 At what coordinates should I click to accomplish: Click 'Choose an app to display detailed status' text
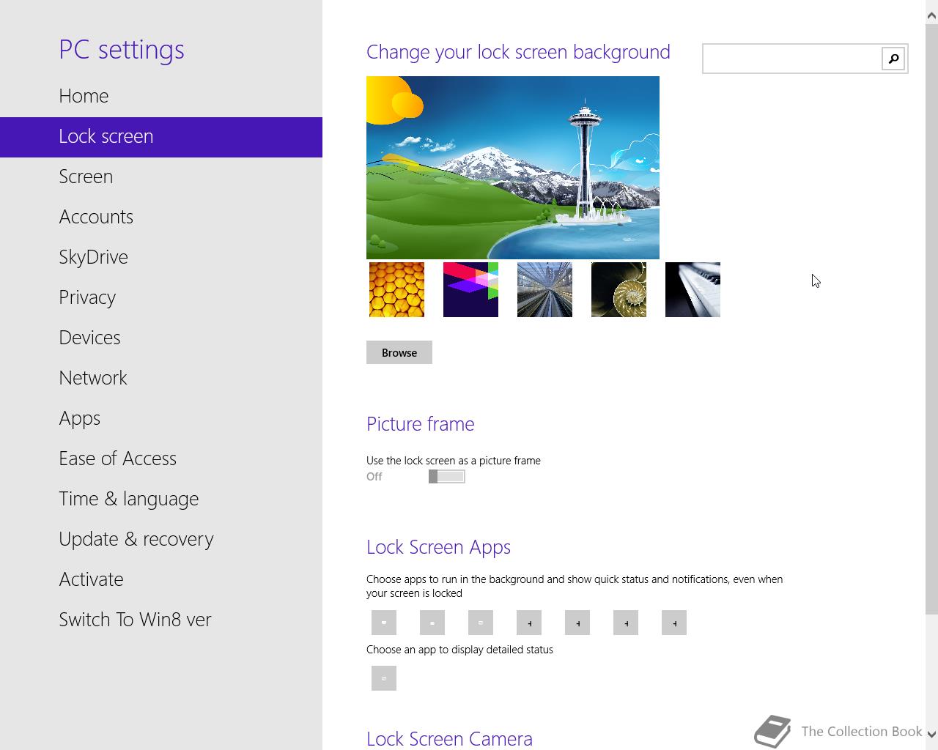(x=459, y=650)
